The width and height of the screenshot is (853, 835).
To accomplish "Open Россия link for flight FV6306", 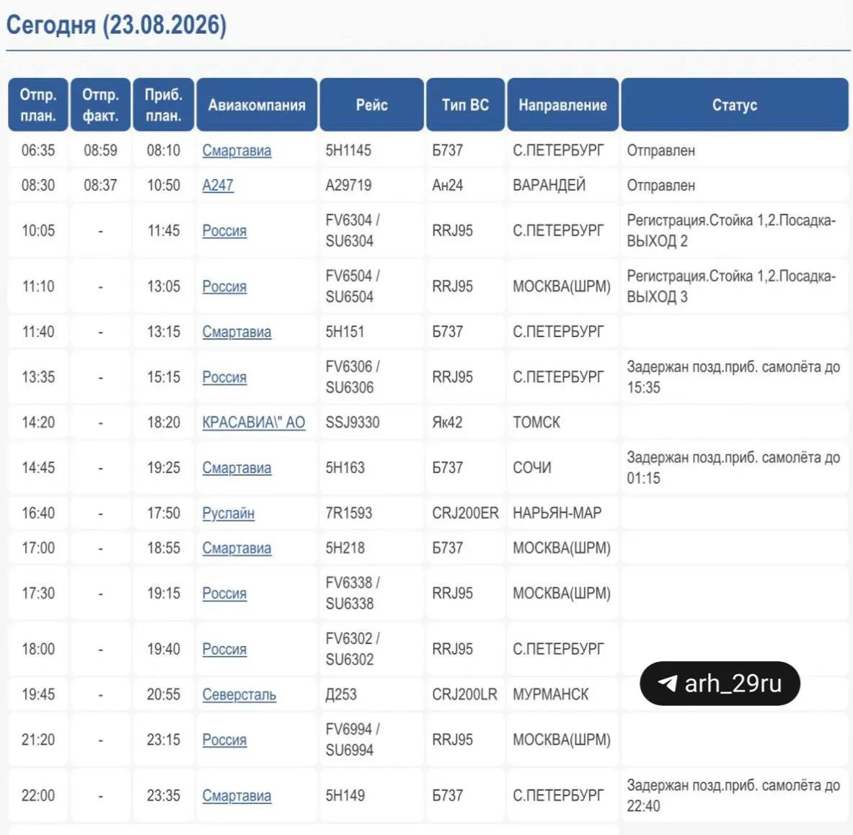I will 224,377.
